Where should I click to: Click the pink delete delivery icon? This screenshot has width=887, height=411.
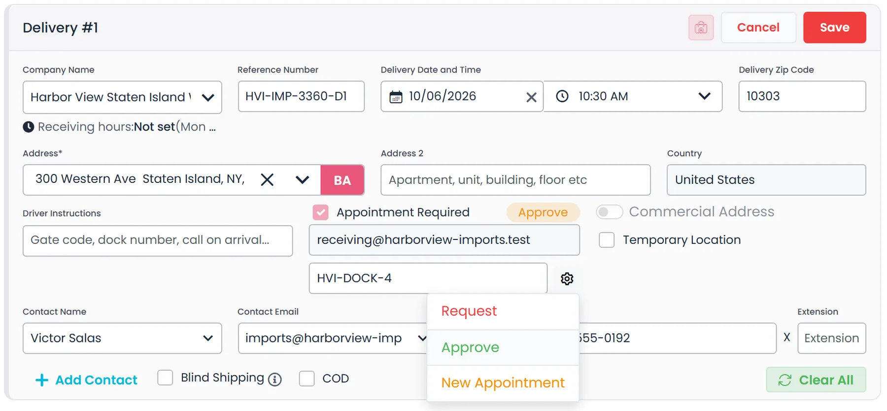[701, 28]
